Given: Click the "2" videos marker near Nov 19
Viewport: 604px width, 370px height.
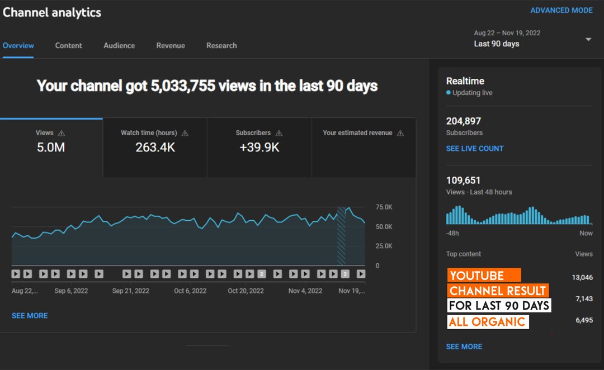Looking at the screenshot, I should [345, 274].
